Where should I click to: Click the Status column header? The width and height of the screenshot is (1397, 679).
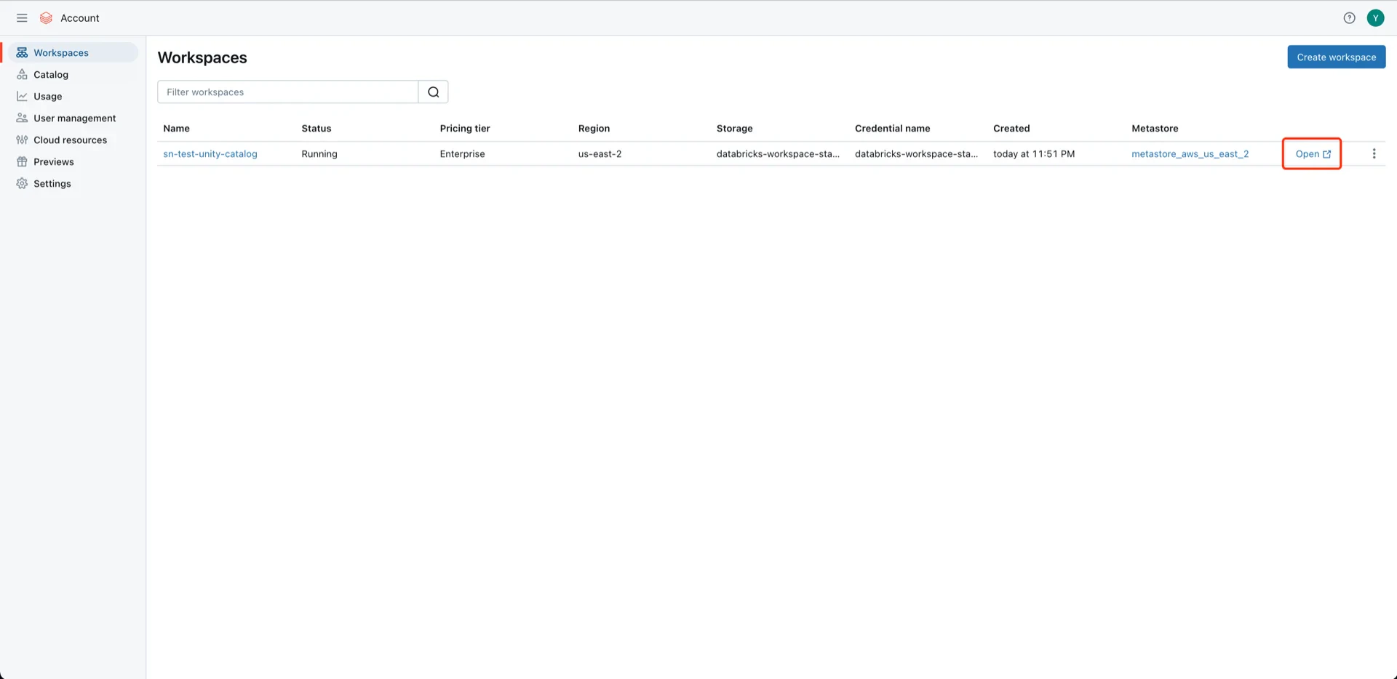[x=317, y=128]
